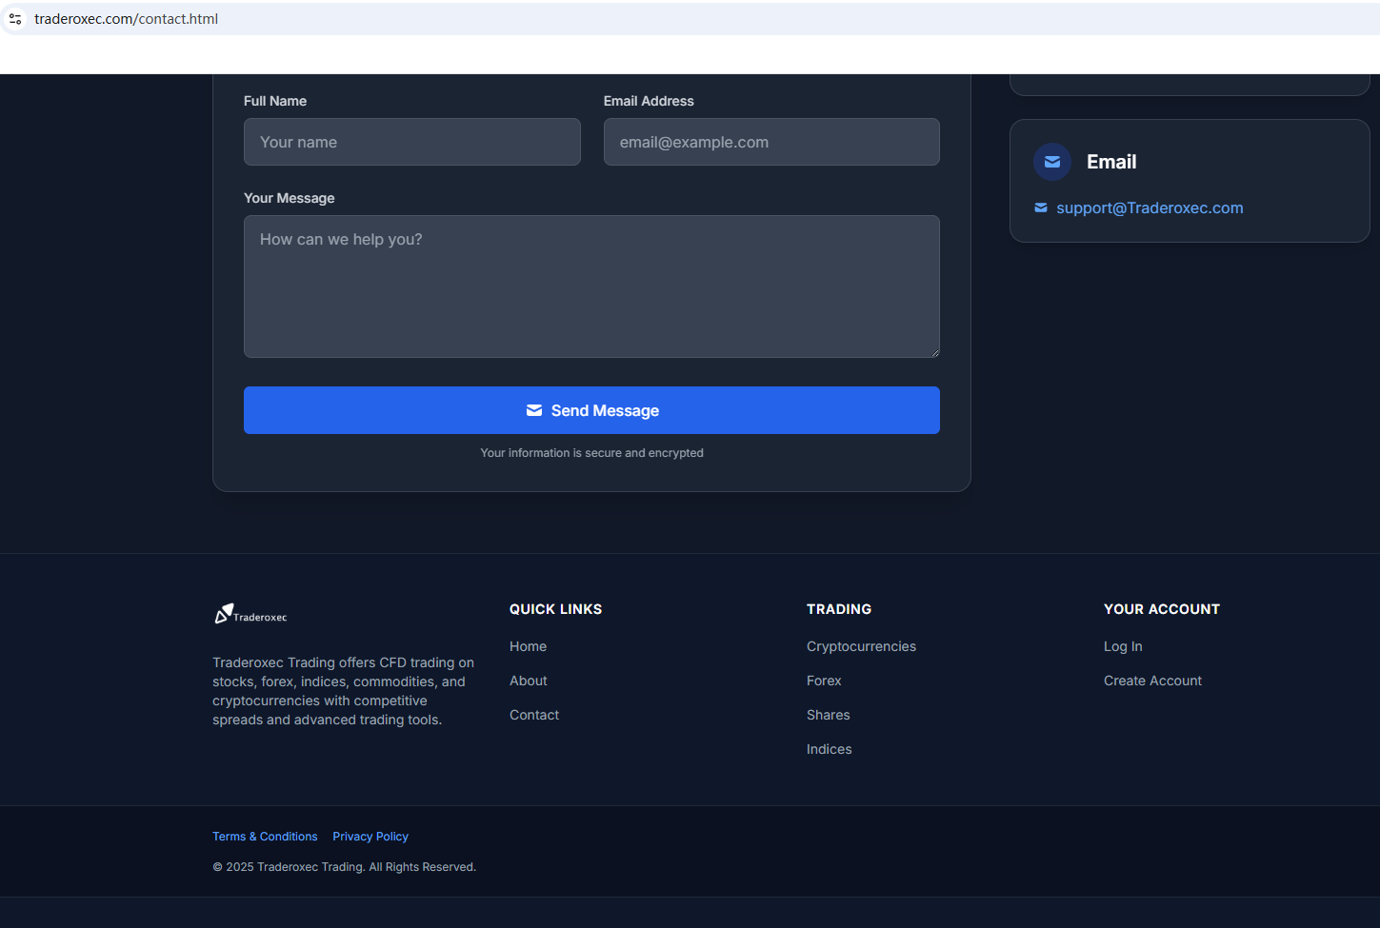View the Terms & Conditions page

tap(265, 837)
